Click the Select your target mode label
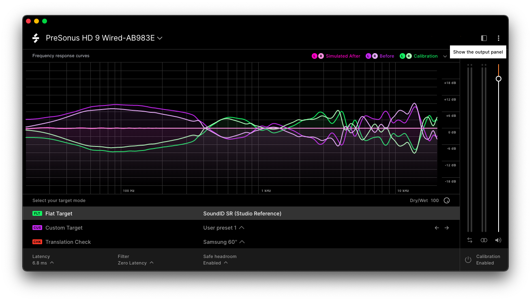Image resolution: width=531 pixels, height=301 pixels. coord(59,200)
